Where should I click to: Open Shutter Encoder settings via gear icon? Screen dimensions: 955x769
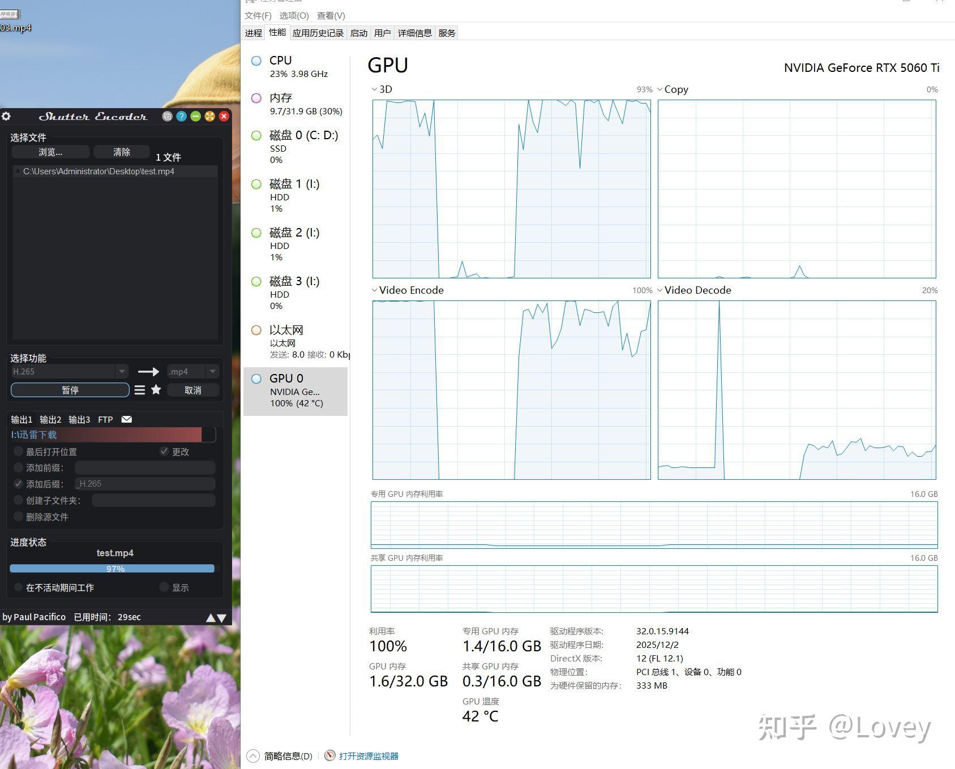click(x=6, y=116)
